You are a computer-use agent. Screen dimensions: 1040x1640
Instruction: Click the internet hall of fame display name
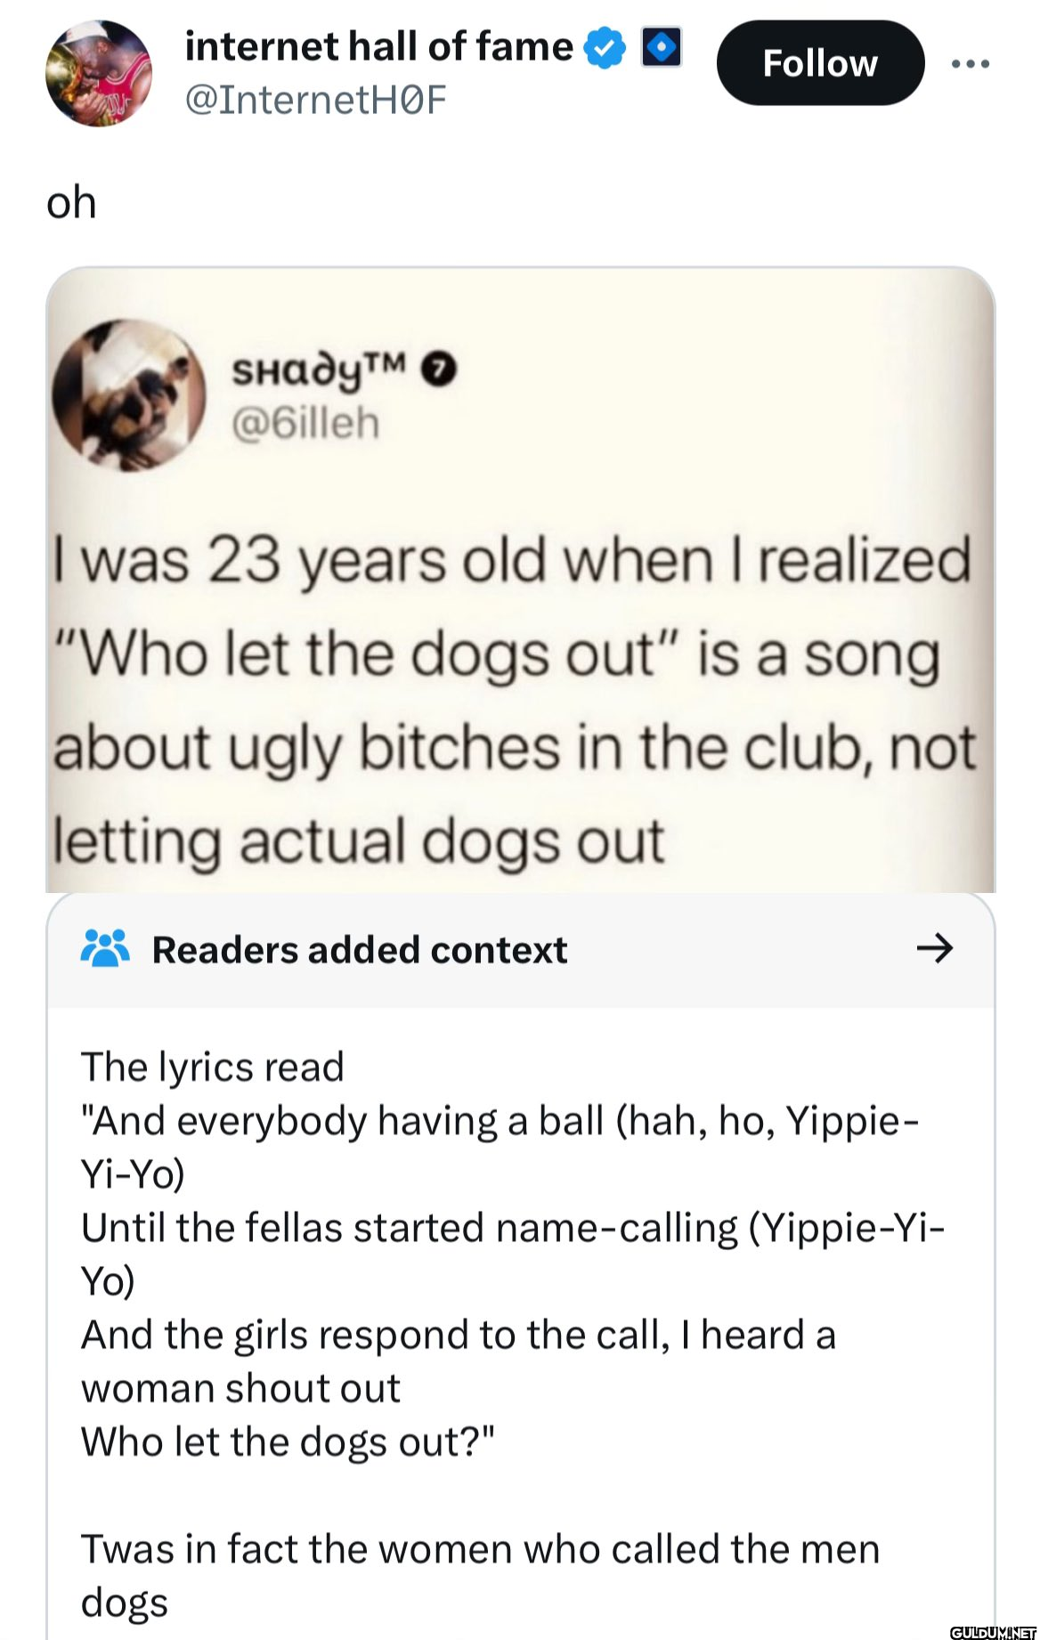pyautogui.click(x=378, y=46)
